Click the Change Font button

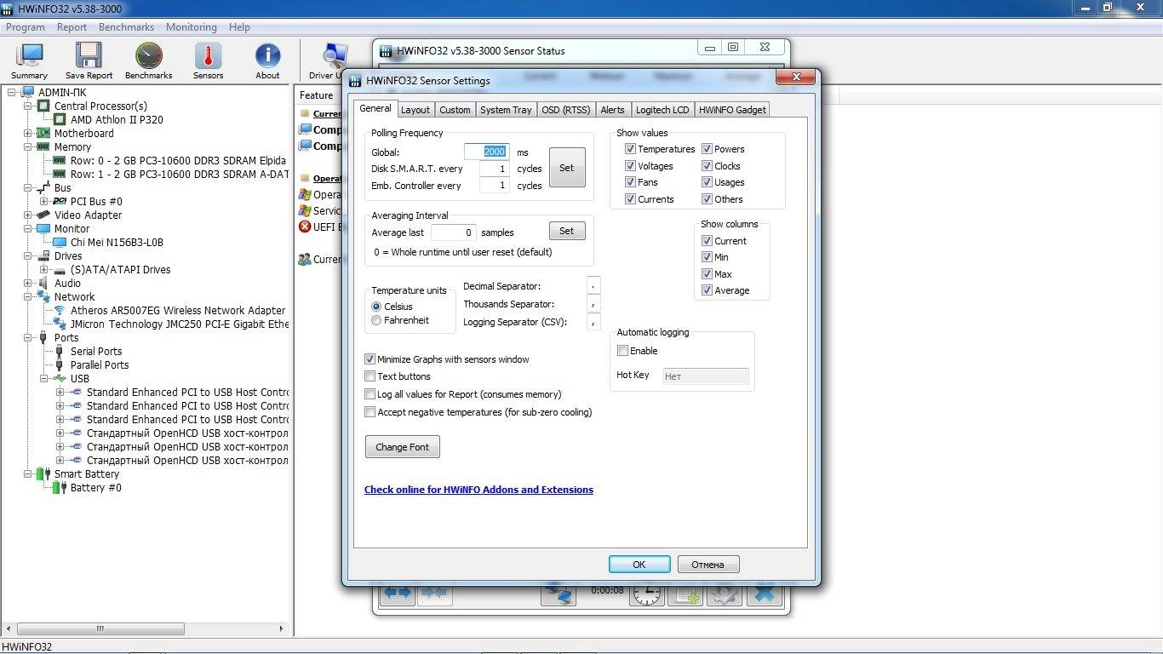tap(403, 447)
